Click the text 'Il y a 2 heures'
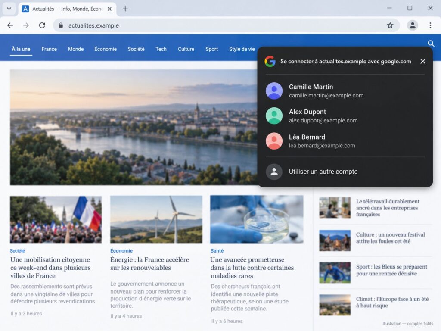 26,314
